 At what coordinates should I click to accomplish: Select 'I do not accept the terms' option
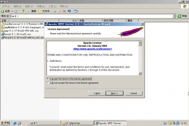click(x=48, y=83)
